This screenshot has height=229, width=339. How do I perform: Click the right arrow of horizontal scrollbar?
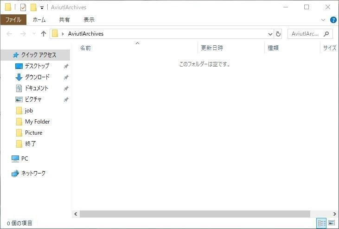(x=335, y=214)
